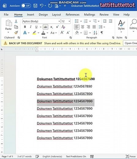137x159 pixels.
Task: Click the Save icon in title bar
Action: point(35,6)
